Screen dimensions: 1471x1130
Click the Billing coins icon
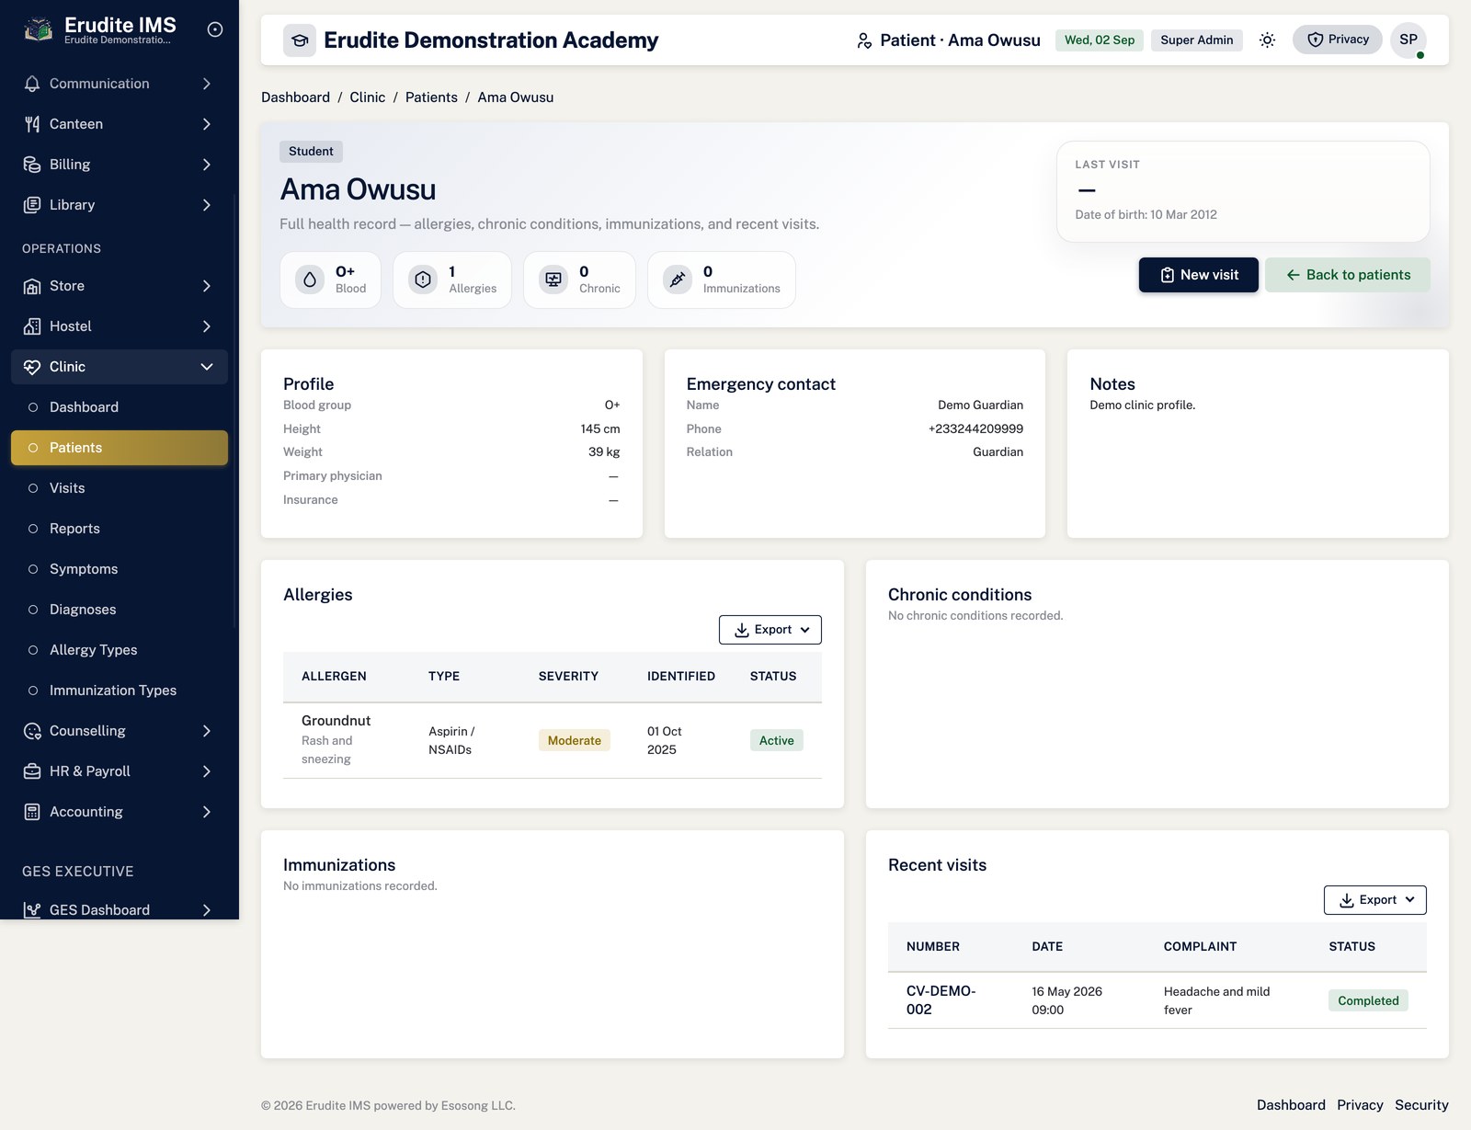coord(32,165)
